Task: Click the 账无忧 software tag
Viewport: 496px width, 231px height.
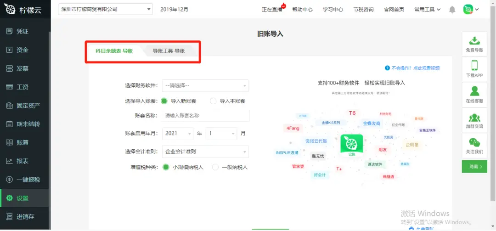Action: pos(318,156)
